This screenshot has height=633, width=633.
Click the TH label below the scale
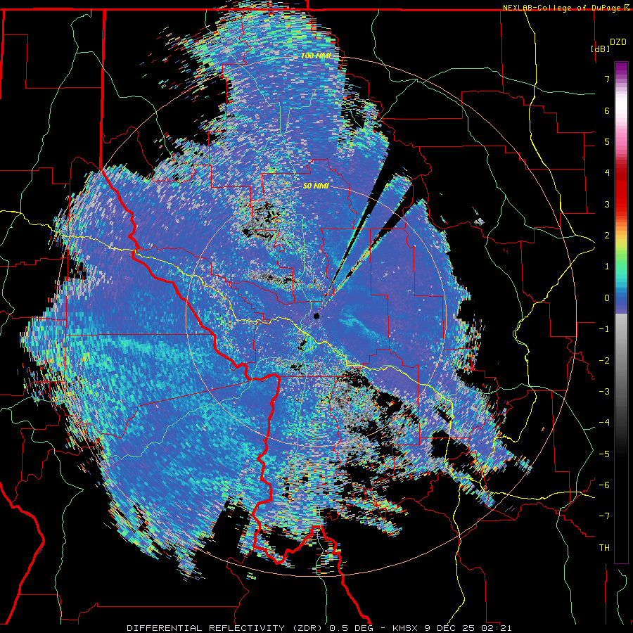(x=604, y=548)
